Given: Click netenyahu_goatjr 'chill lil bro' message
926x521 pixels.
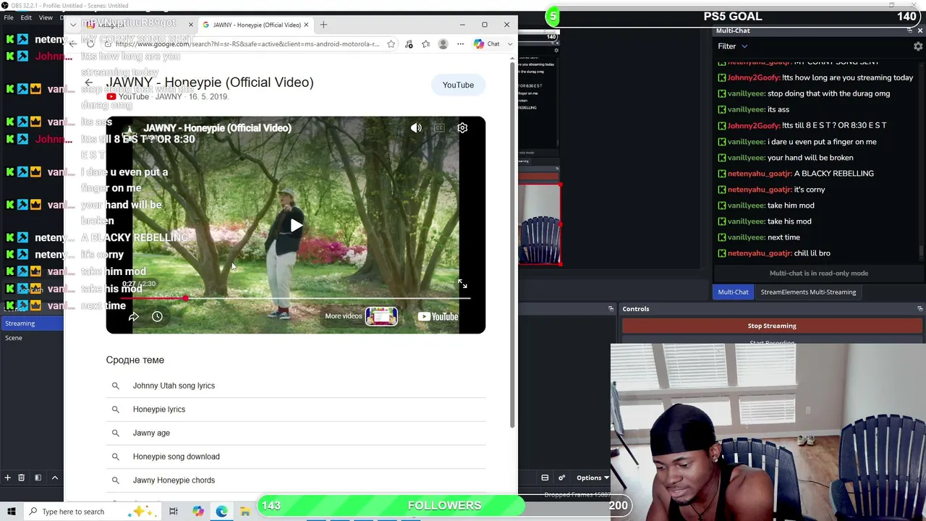Looking at the screenshot, I should (776, 253).
